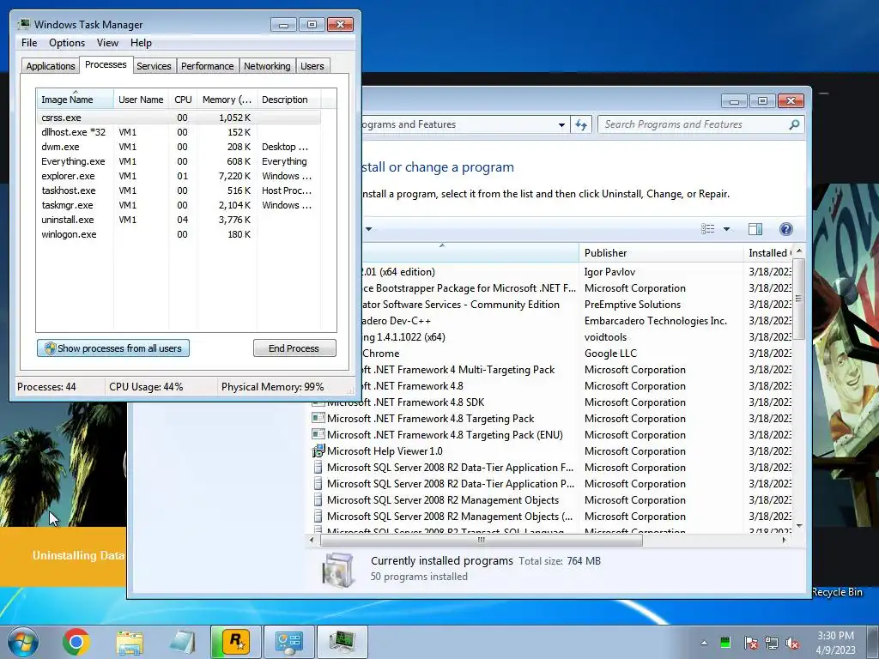The width and height of the screenshot is (879, 659).
Task: Sort programs by Publisher column
Action: pos(661,253)
